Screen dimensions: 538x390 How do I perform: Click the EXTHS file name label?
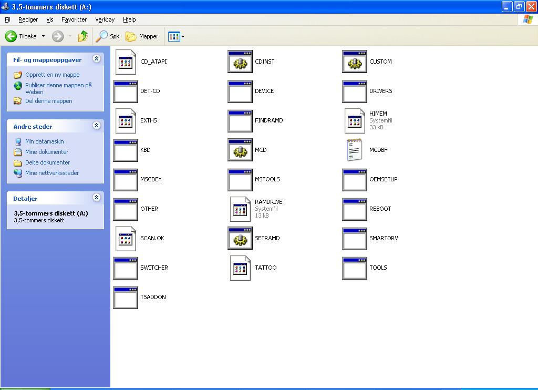tap(149, 120)
